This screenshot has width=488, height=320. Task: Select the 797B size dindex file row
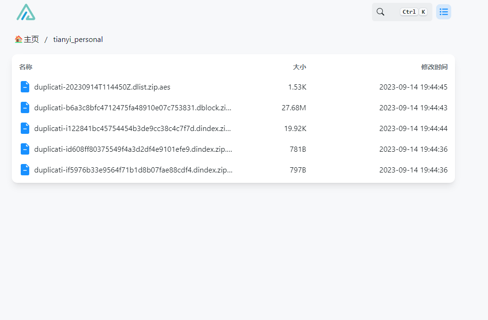298,170
